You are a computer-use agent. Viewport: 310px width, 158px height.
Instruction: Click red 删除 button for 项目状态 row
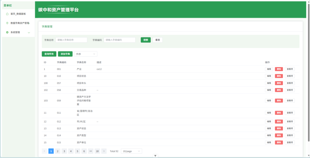(x=279, y=76)
